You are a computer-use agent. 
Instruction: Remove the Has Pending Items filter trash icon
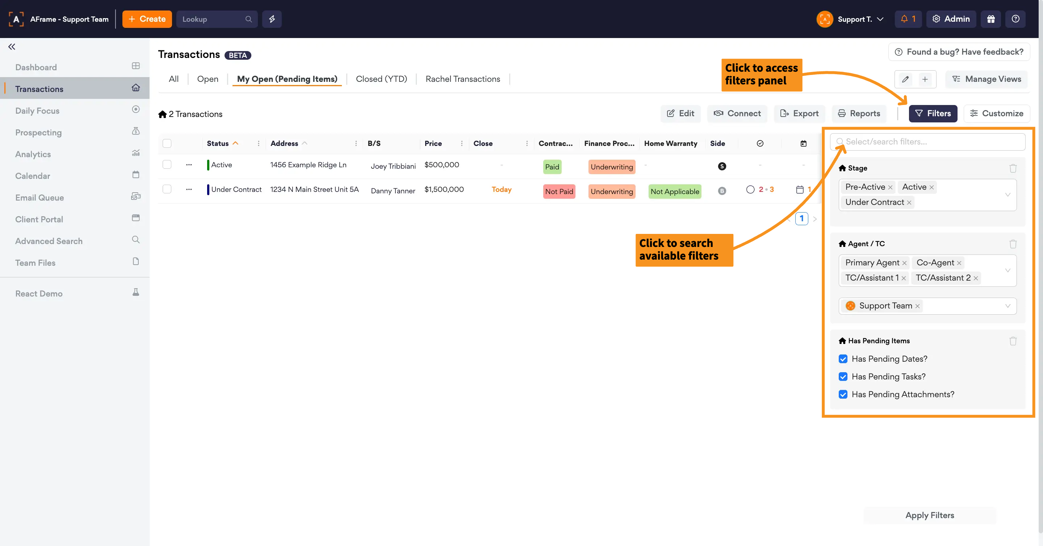(1013, 341)
